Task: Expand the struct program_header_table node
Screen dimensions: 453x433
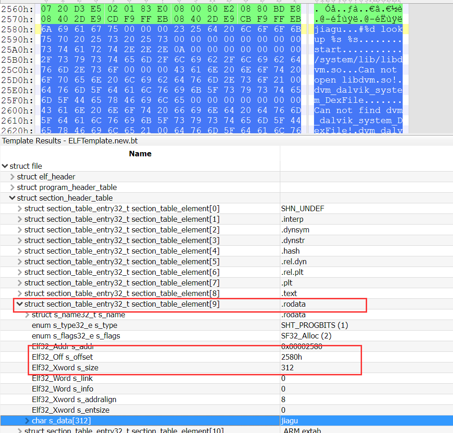Action: click(x=12, y=187)
